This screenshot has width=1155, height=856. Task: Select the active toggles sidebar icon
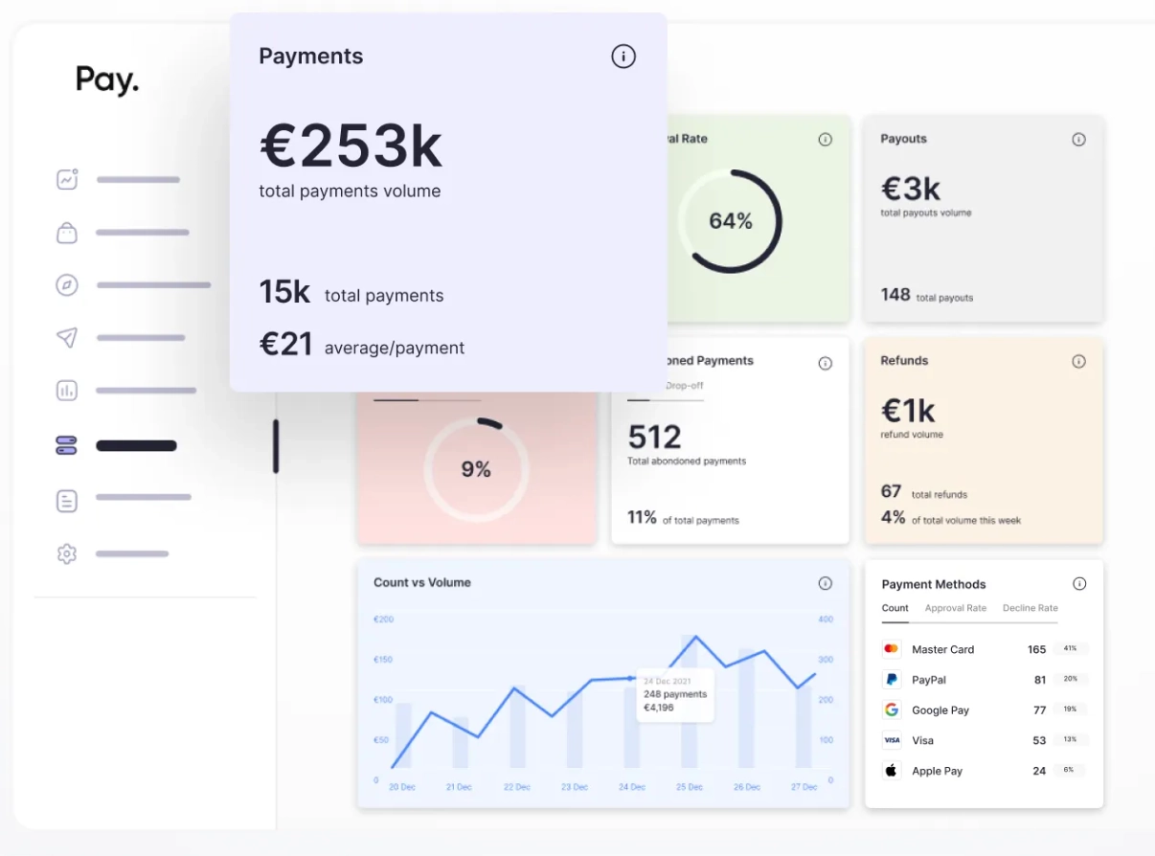pos(67,445)
